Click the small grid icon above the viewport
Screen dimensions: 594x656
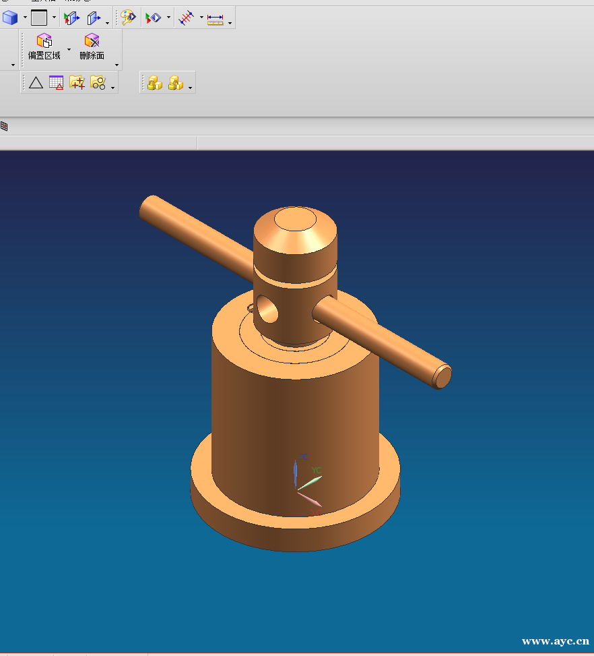click(x=4, y=126)
